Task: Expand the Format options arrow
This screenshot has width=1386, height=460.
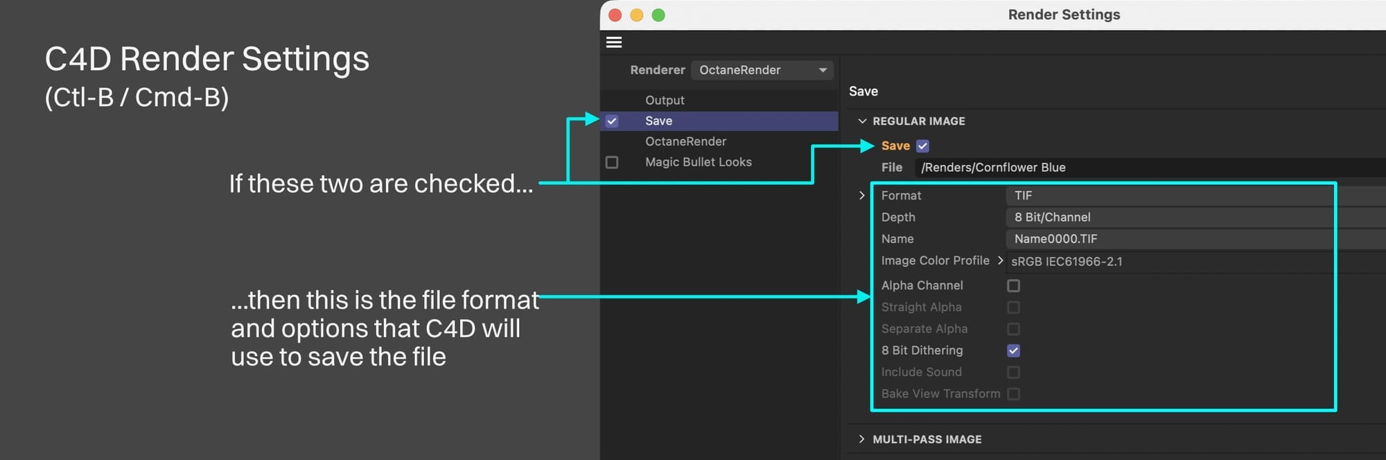Action: click(x=862, y=195)
